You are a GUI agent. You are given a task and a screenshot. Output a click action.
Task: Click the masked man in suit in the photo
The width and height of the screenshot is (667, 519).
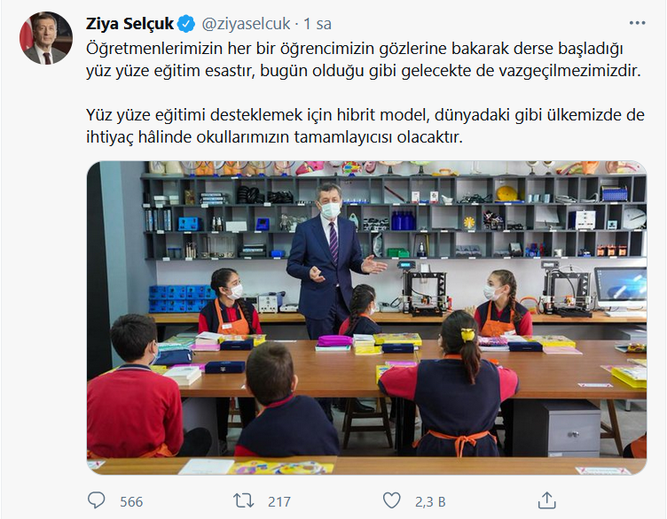[331, 259]
